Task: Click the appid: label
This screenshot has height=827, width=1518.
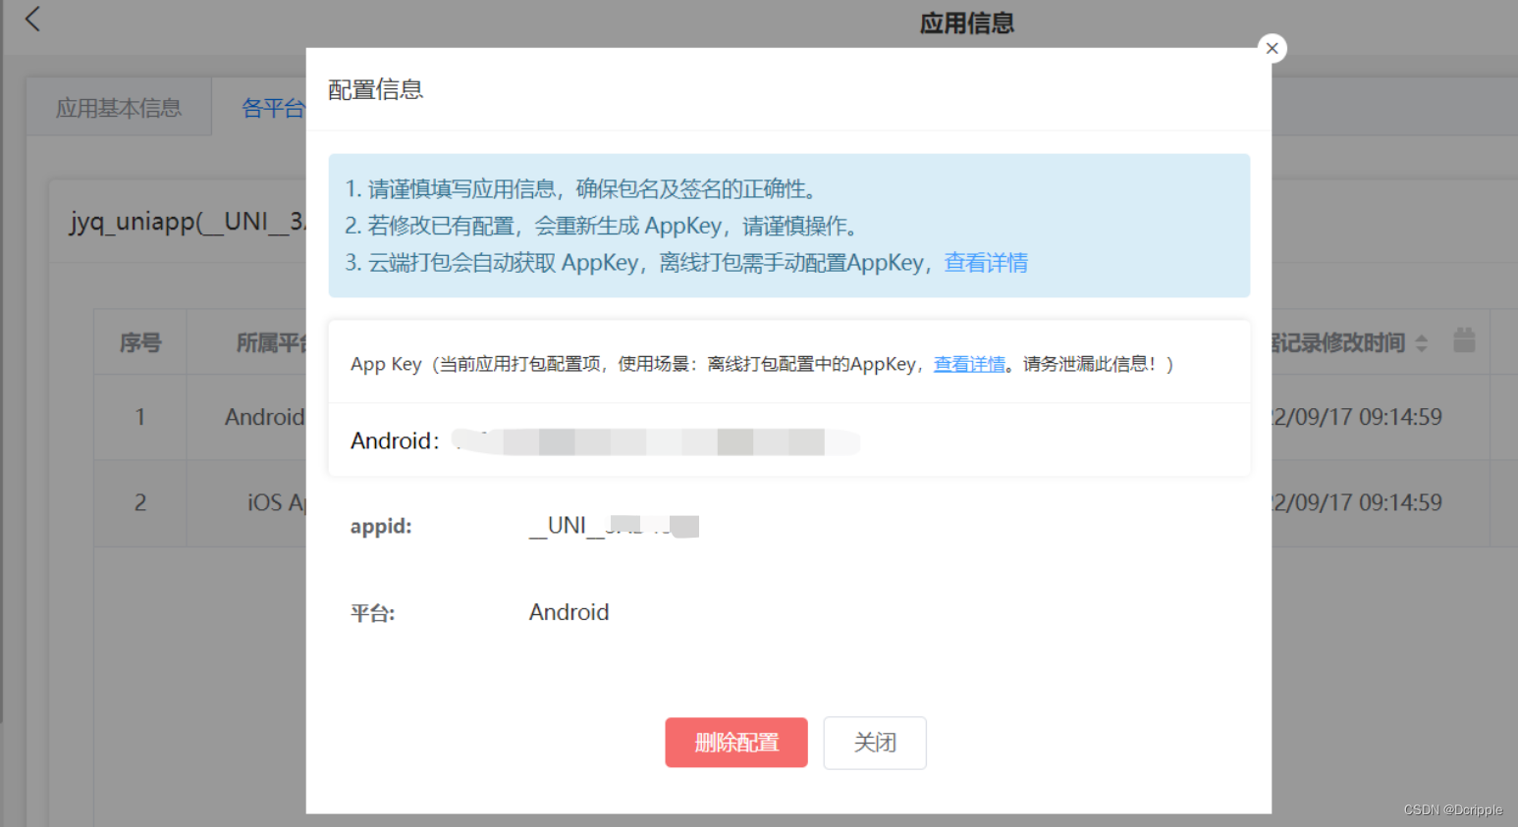Action: pos(381,526)
